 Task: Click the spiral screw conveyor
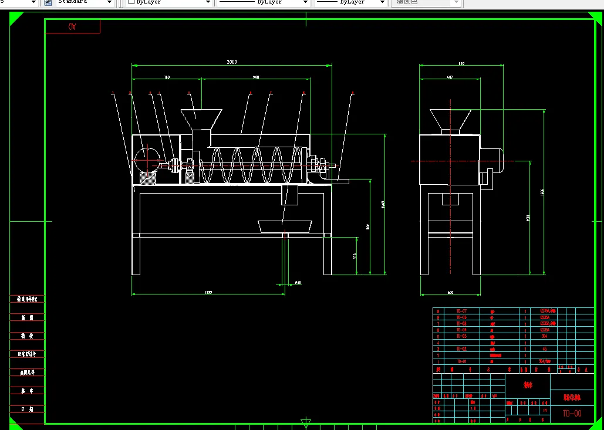pyautogui.click(x=252, y=165)
